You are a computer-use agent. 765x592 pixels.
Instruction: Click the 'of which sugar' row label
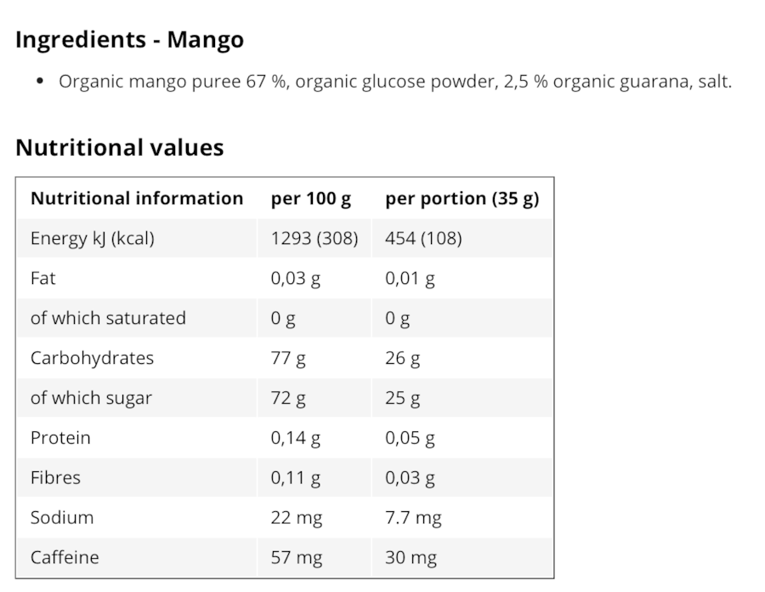pyautogui.click(x=91, y=398)
